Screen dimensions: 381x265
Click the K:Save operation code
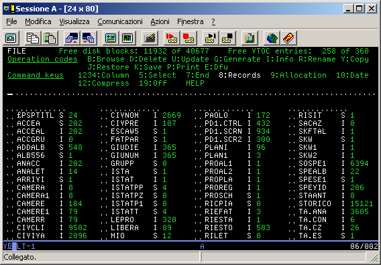148,67
